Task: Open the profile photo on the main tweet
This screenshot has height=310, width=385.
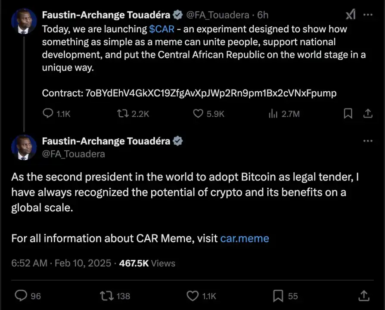Action: point(24,147)
